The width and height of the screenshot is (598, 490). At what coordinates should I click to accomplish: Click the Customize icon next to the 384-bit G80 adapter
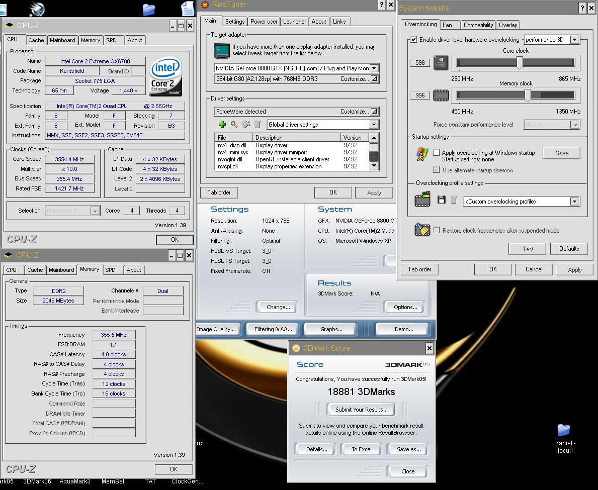(374, 79)
